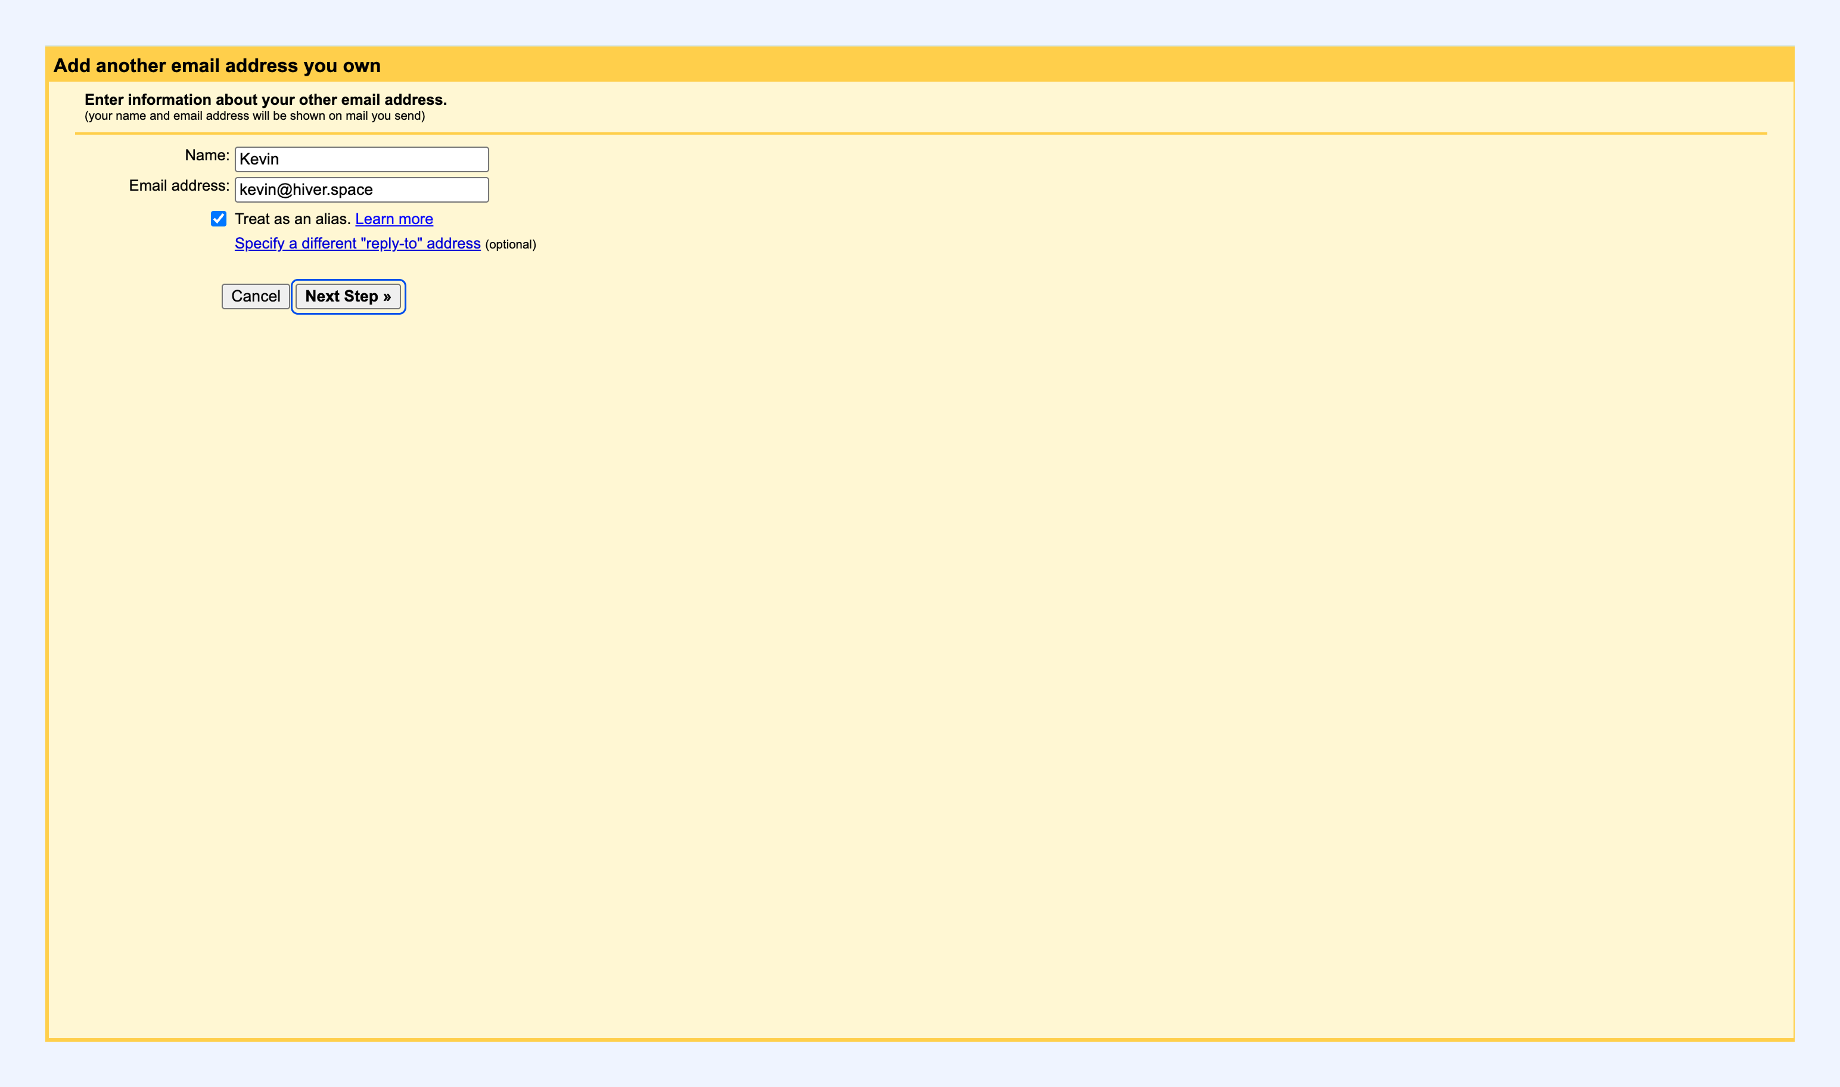The height and width of the screenshot is (1087, 1840).
Task: Open the Learn more link about aliases
Action: (394, 219)
